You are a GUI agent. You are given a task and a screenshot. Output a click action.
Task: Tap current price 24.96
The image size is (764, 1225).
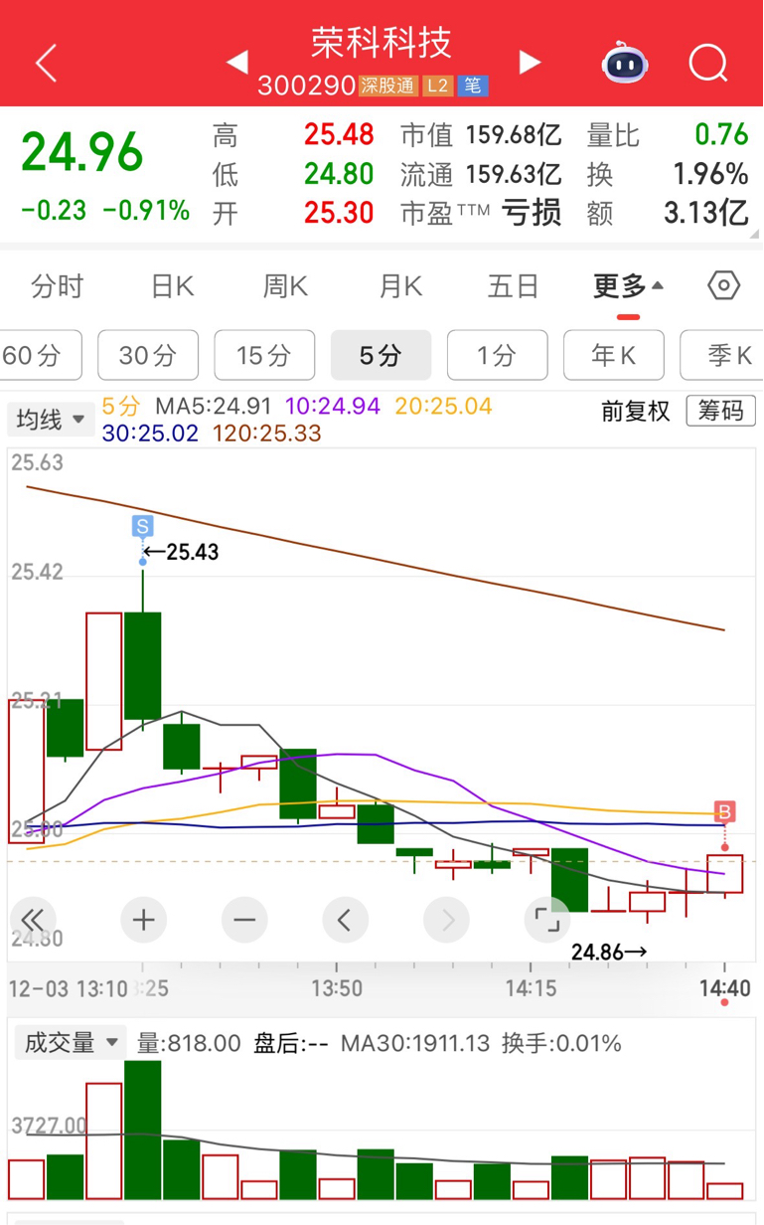click(x=82, y=153)
